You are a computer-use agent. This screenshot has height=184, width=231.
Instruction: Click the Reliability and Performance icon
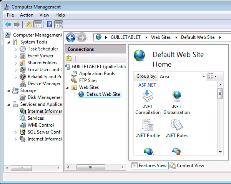pos(23,77)
